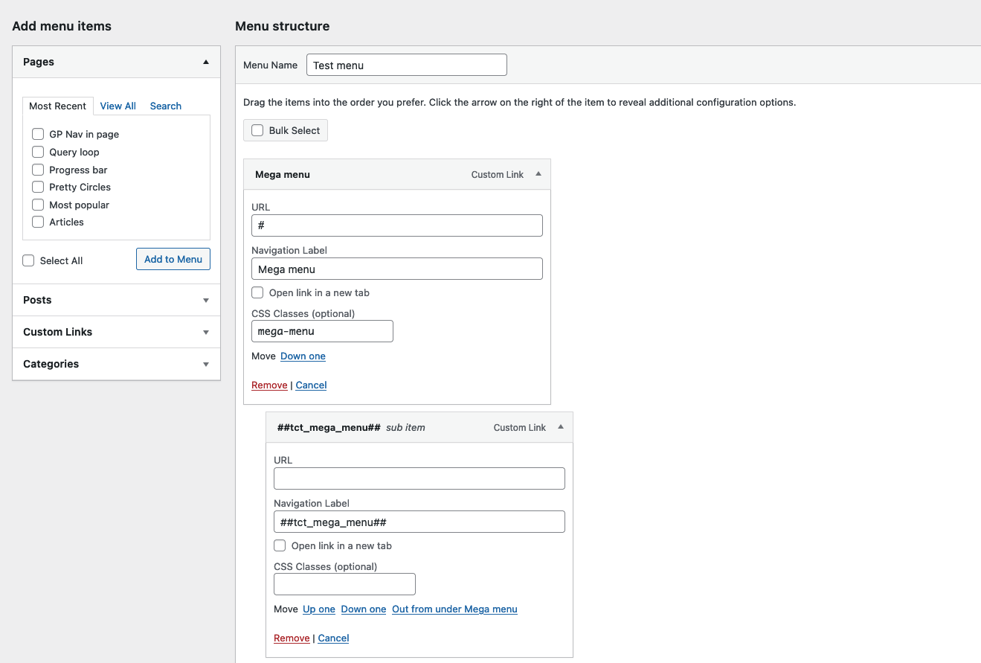
Task: Check the Pretty Circles checkbox
Action: point(38,187)
